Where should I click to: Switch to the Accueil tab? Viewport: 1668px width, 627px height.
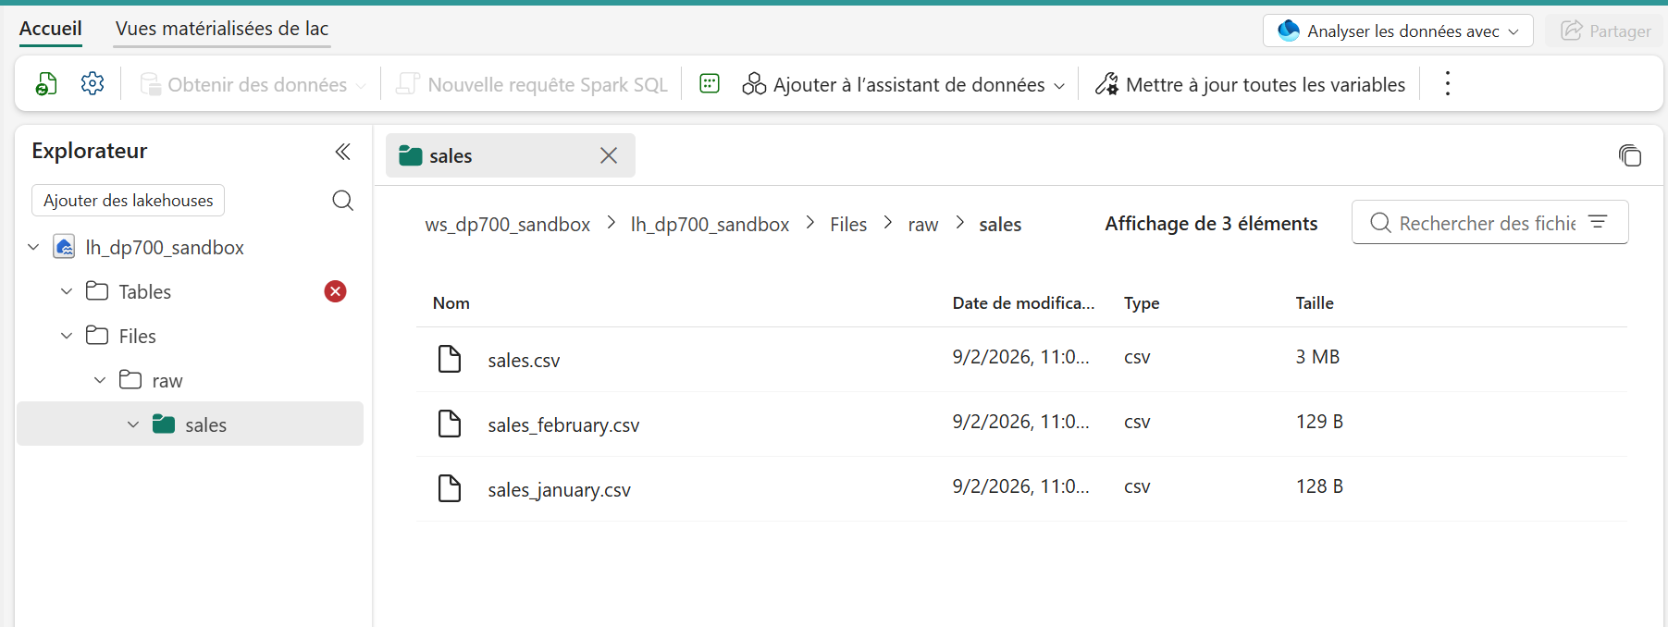[51, 29]
